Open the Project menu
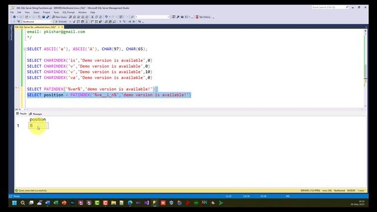Screen dimensions: 377x212 (x=47, y=12)
